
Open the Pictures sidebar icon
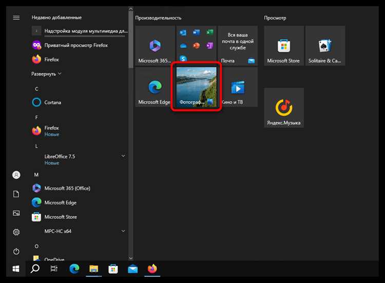tap(16, 213)
